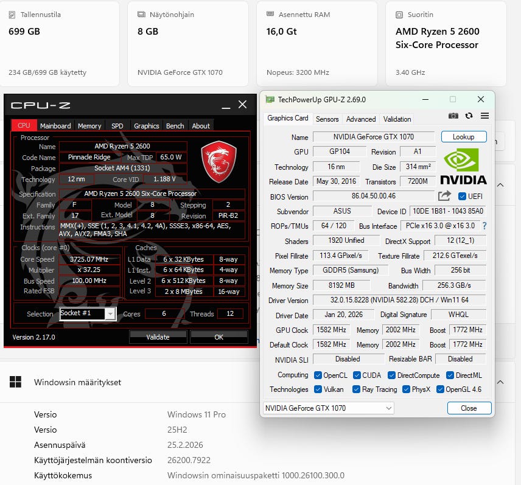Click the MSI dragon shield logo
Image resolution: width=521 pixels, height=485 pixels.
tap(219, 162)
